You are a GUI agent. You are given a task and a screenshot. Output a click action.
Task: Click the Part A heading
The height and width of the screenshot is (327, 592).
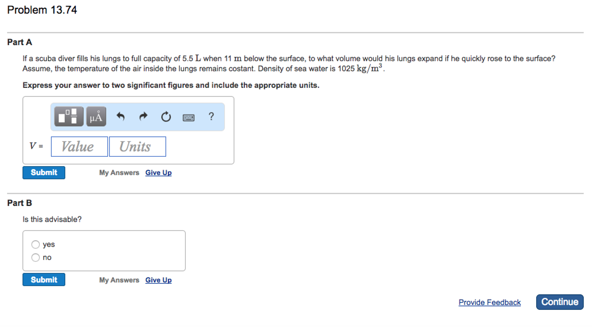(20, 42)
